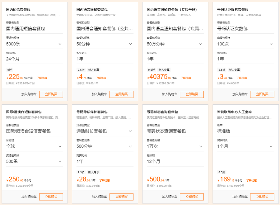Click the 24个月 purchase duration value

coord(13,59)
